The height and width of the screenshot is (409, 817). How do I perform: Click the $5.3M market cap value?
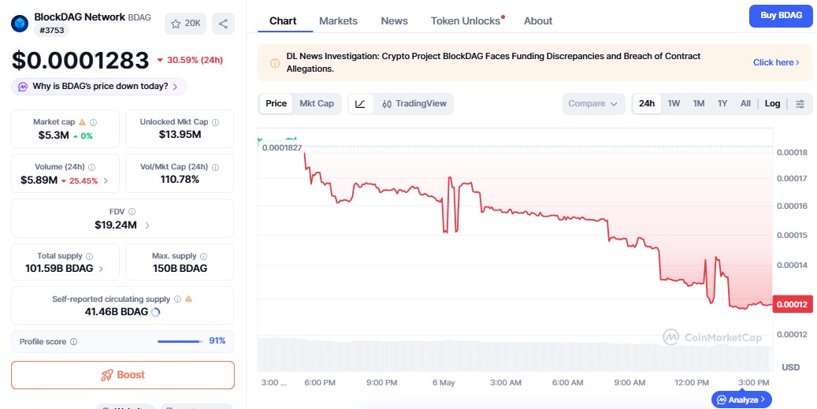53,136
